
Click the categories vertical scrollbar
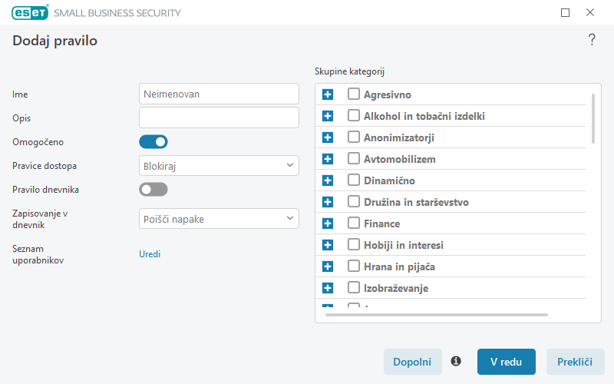coord(593,119)
